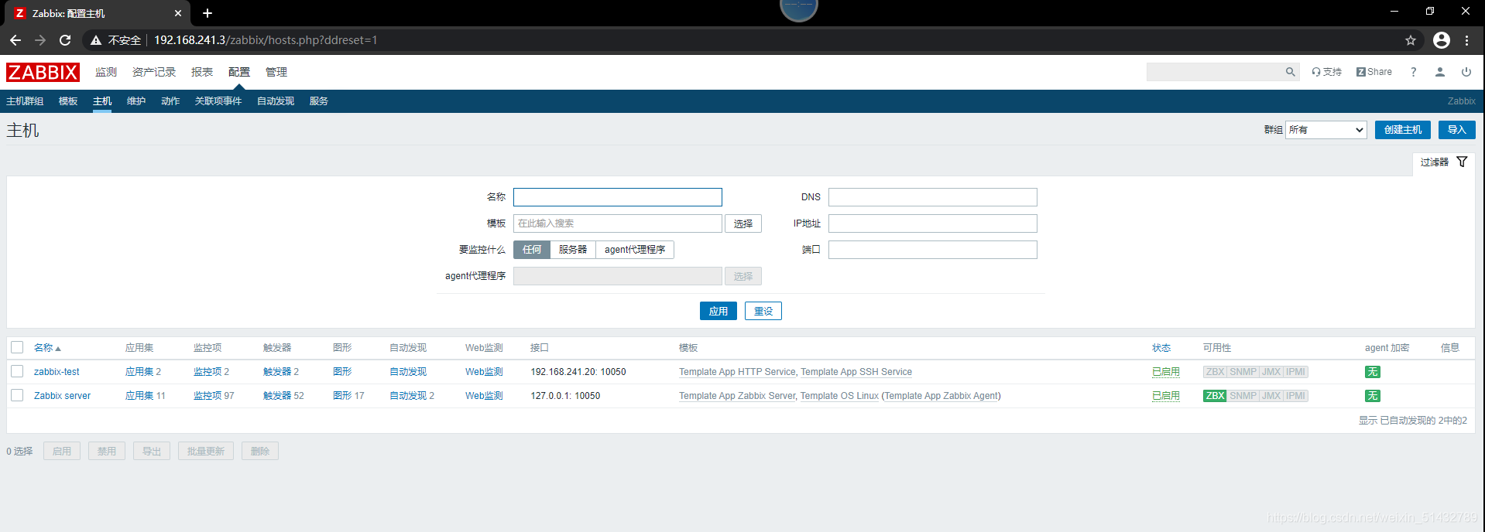Click the DNS filter input field
Screen dimensions: 1485x532
tap(933, 197)
